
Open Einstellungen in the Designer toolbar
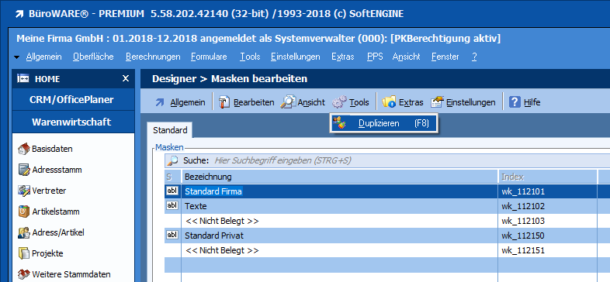pyautogui.click(x=471, y=102)
